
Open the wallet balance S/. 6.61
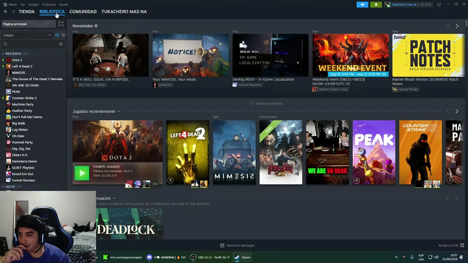point(426,4)
